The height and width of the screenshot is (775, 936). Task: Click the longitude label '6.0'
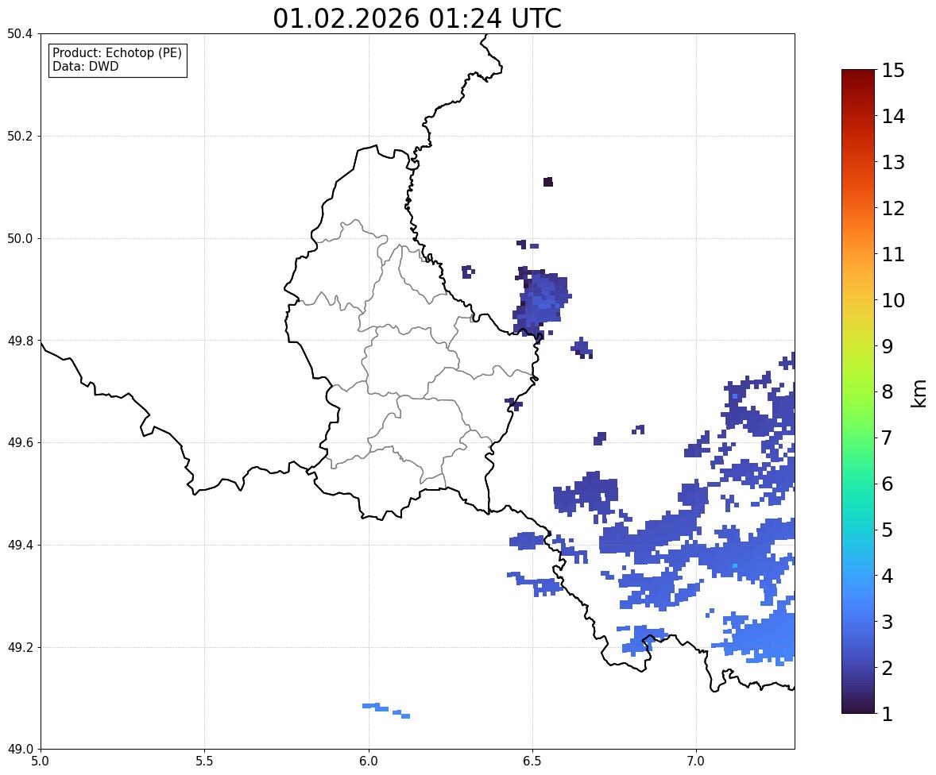(x=369, y=762)
